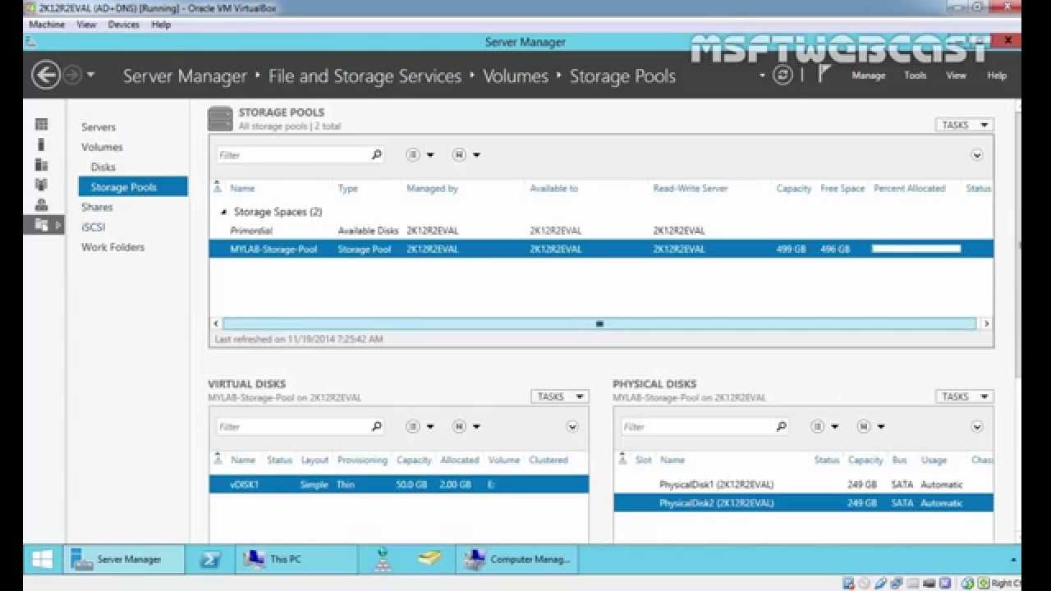Go to Servers in navigation pane
This screenshot has width=1051, height=591.
pyautogui.click(x=99, y=127)
